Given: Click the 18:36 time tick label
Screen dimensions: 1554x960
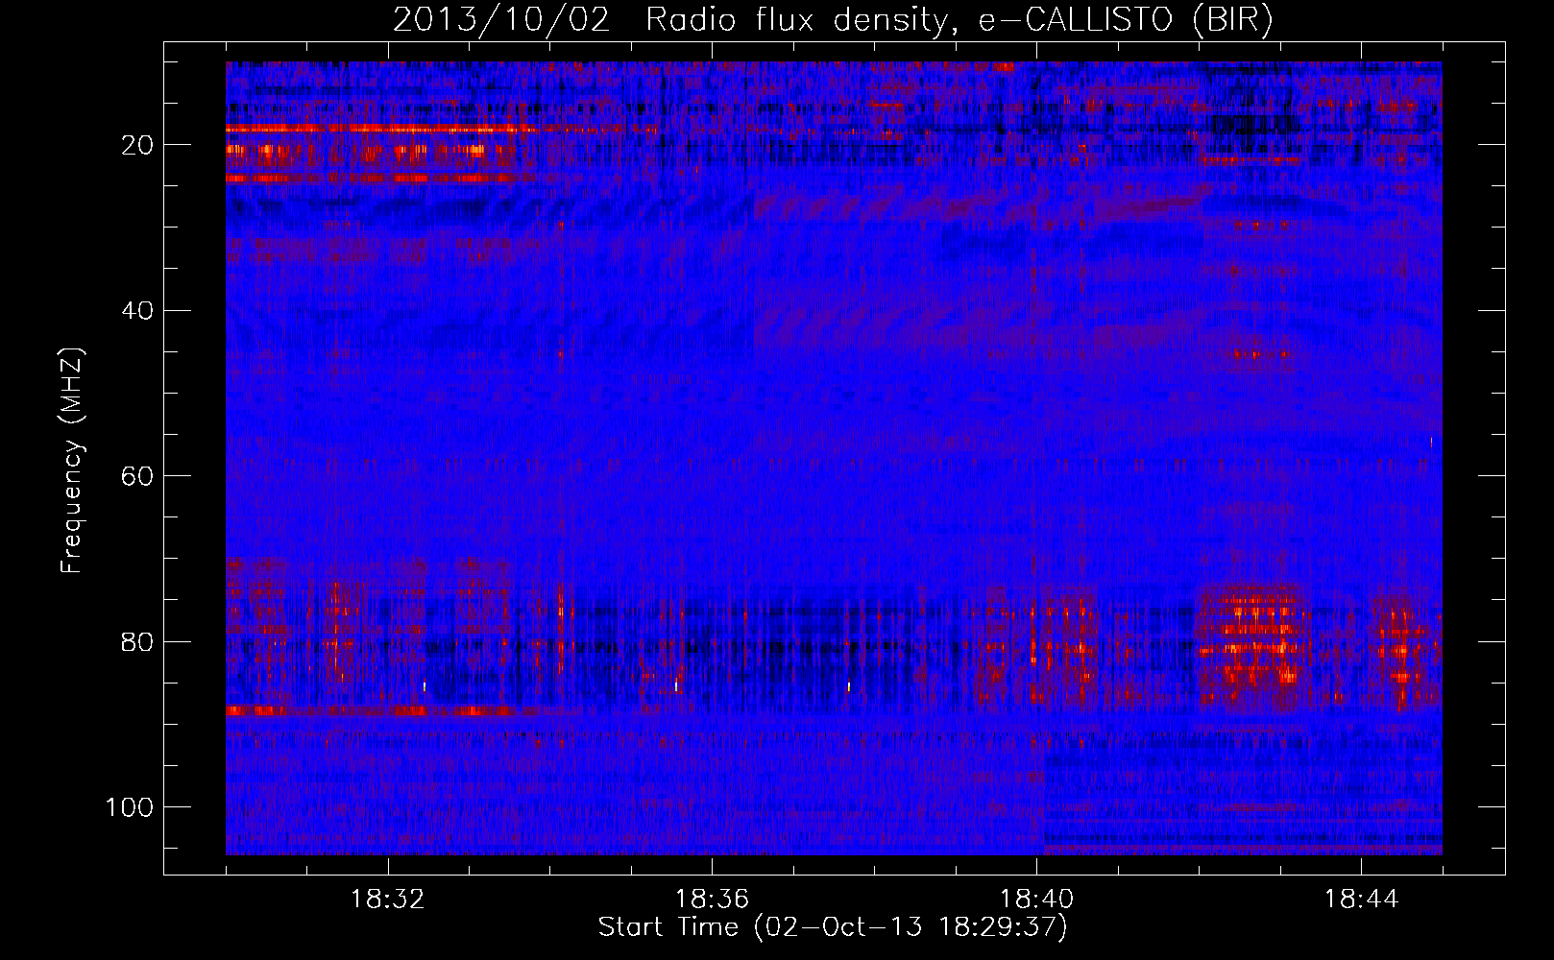Looking at the screenshot, I should (x=712, y=900).
